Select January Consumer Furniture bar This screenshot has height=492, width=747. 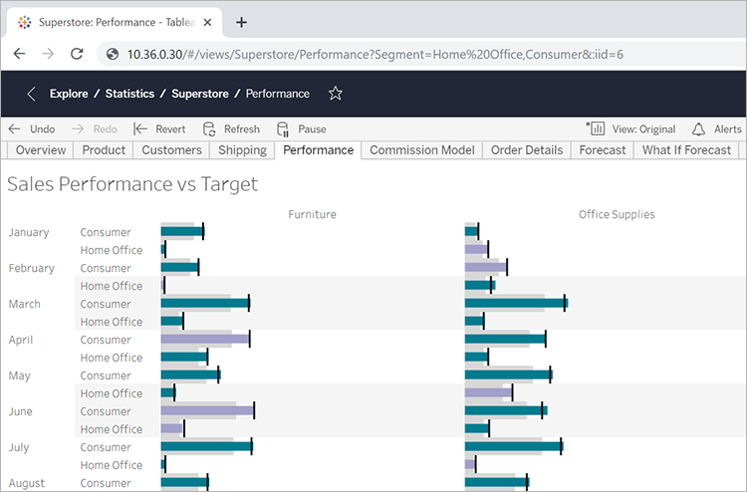point(182,231)
